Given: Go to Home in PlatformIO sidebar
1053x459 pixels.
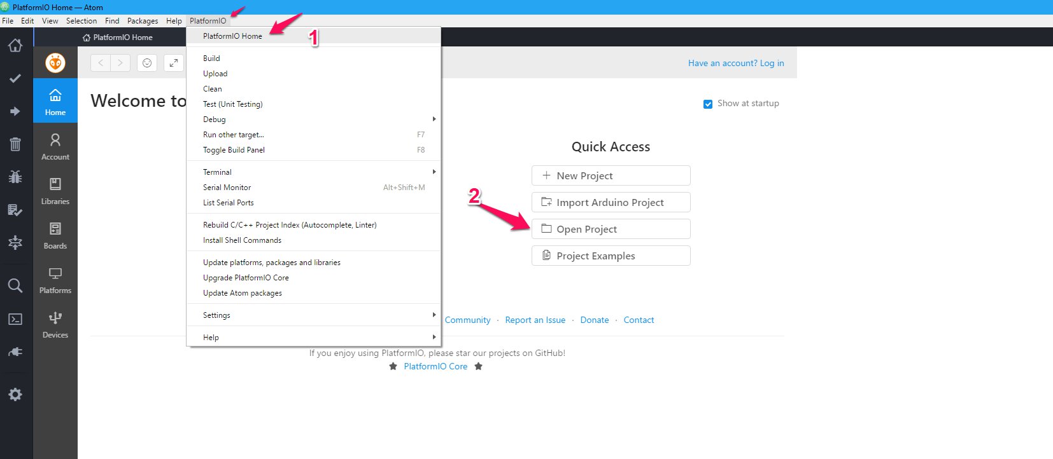Looking at the screenshot, I should coord(55,101).
